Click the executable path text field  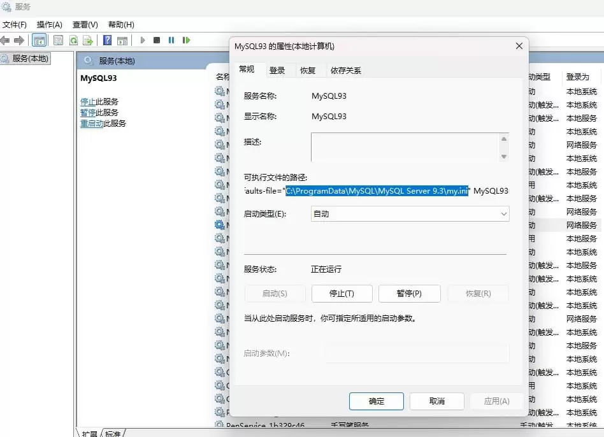[377, 191]
